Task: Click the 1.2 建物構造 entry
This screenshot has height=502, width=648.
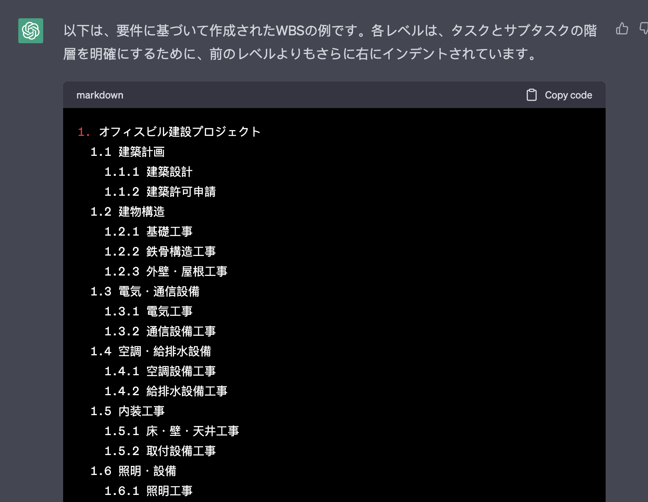Action: pos(128,212)
